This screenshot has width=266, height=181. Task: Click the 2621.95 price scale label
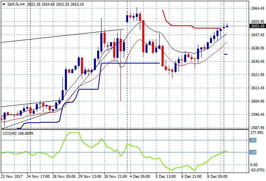tap(258, 75)
